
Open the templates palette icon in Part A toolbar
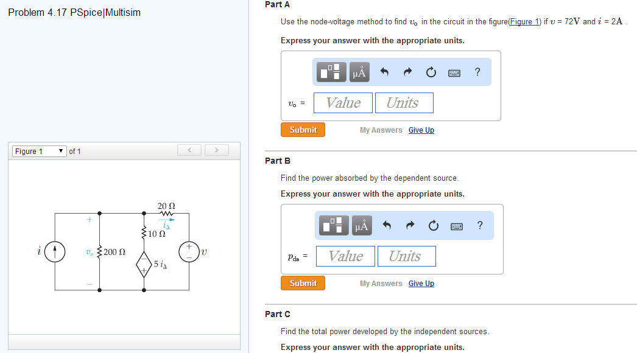[330, 72]
